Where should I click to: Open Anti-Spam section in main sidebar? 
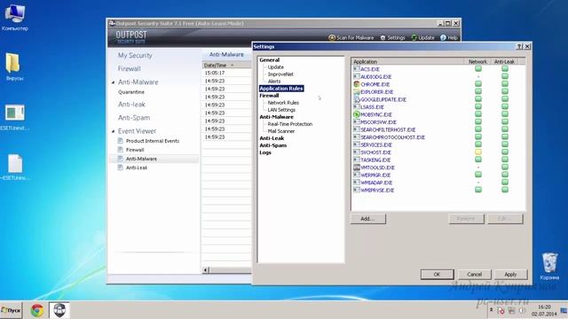(134, 118)
